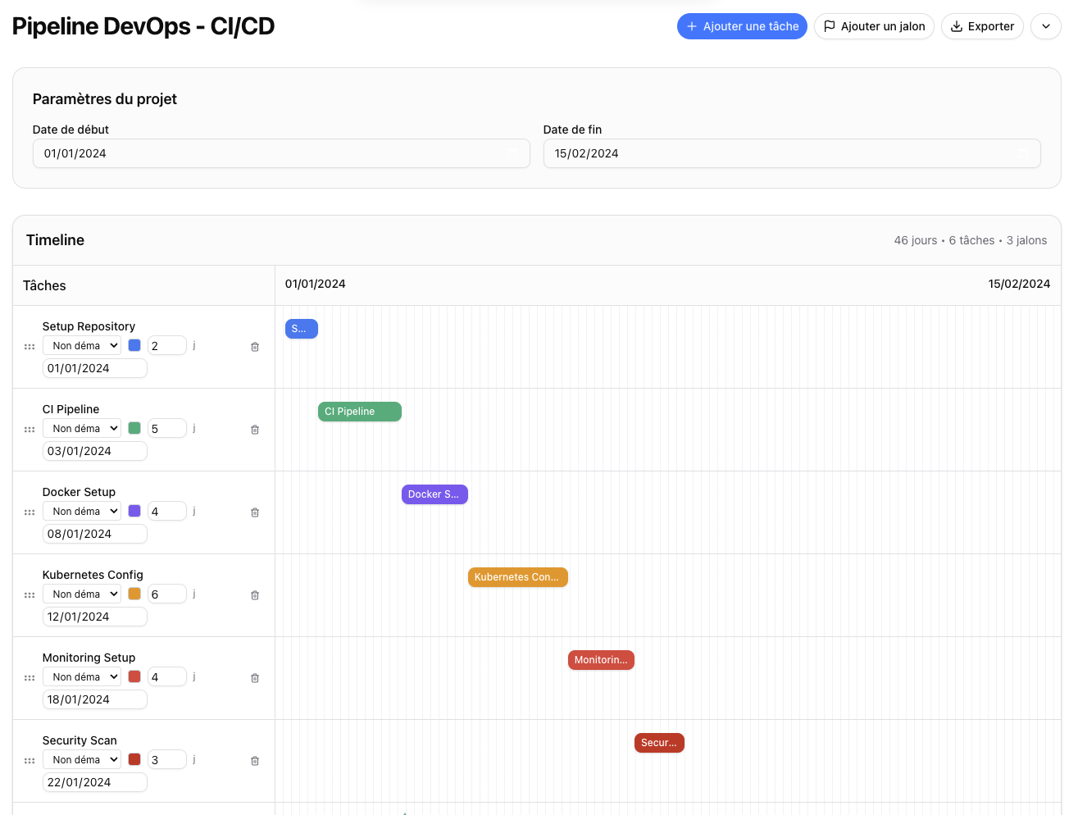Select the CI Pipeline bar on timeline
This screenshot has width=1078, height=815.
tap(359, 411)
